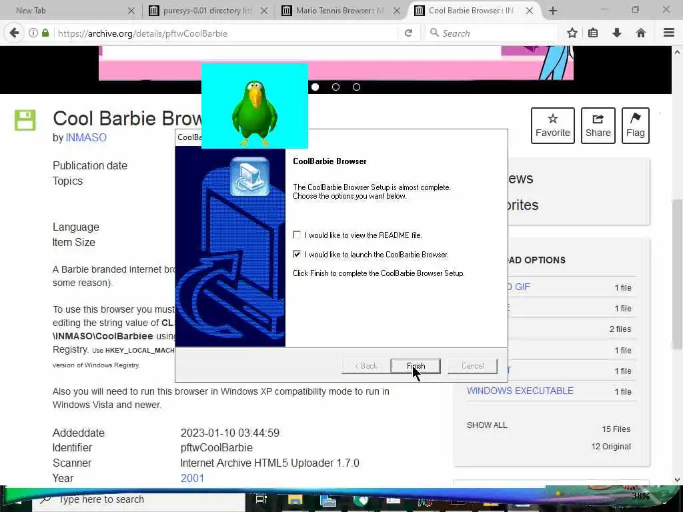Viewport: 683px width, 512px height.
Task: Select the second carousel dot
Action: pos(335,87)
